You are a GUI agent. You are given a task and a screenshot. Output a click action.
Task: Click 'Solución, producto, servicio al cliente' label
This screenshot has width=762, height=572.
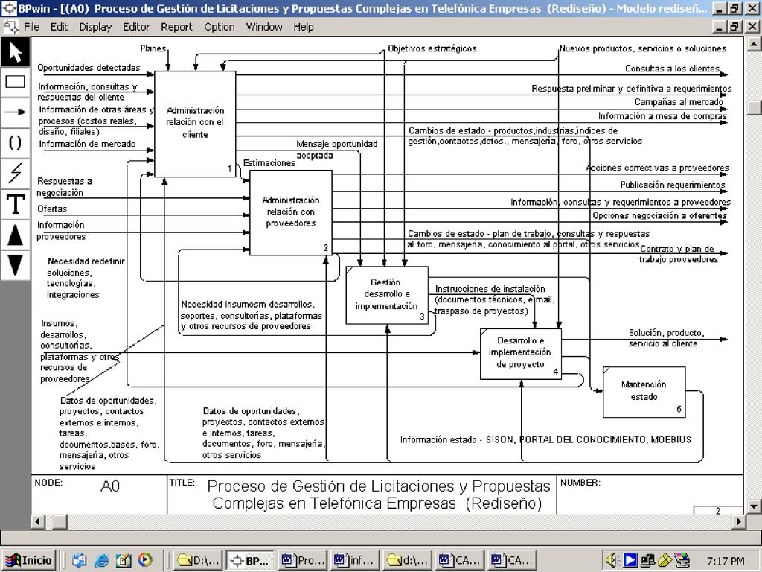[x=666, y=338]
